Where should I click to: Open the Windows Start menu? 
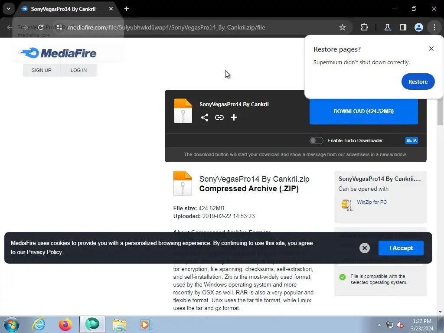tap(11, 324)
